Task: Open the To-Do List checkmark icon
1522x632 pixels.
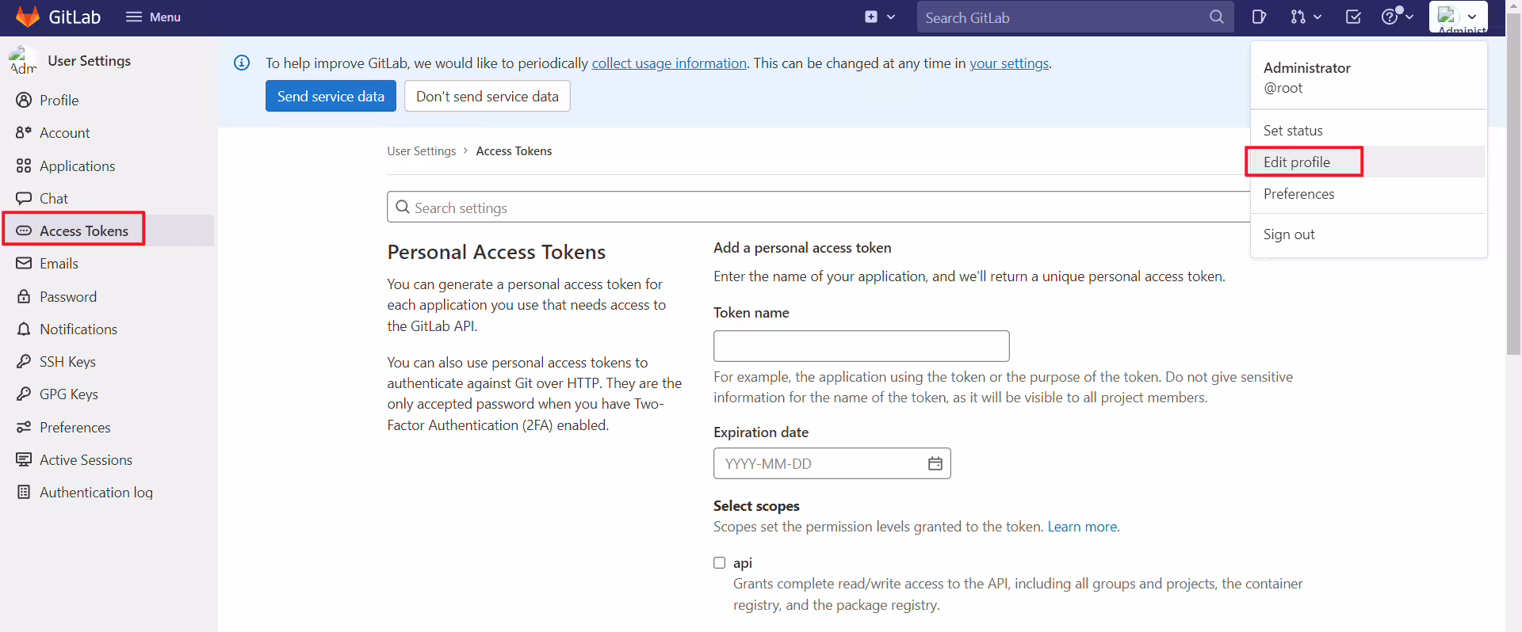Action: (x=1353, y=17)
